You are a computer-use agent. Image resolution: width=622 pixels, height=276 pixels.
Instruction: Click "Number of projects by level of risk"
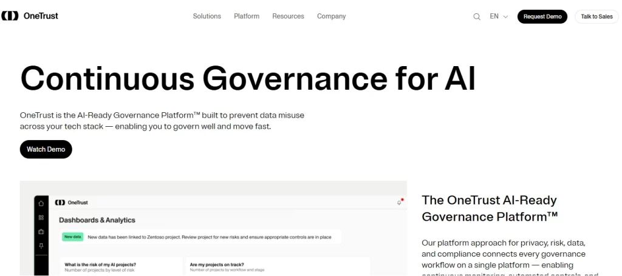[100, 270]
